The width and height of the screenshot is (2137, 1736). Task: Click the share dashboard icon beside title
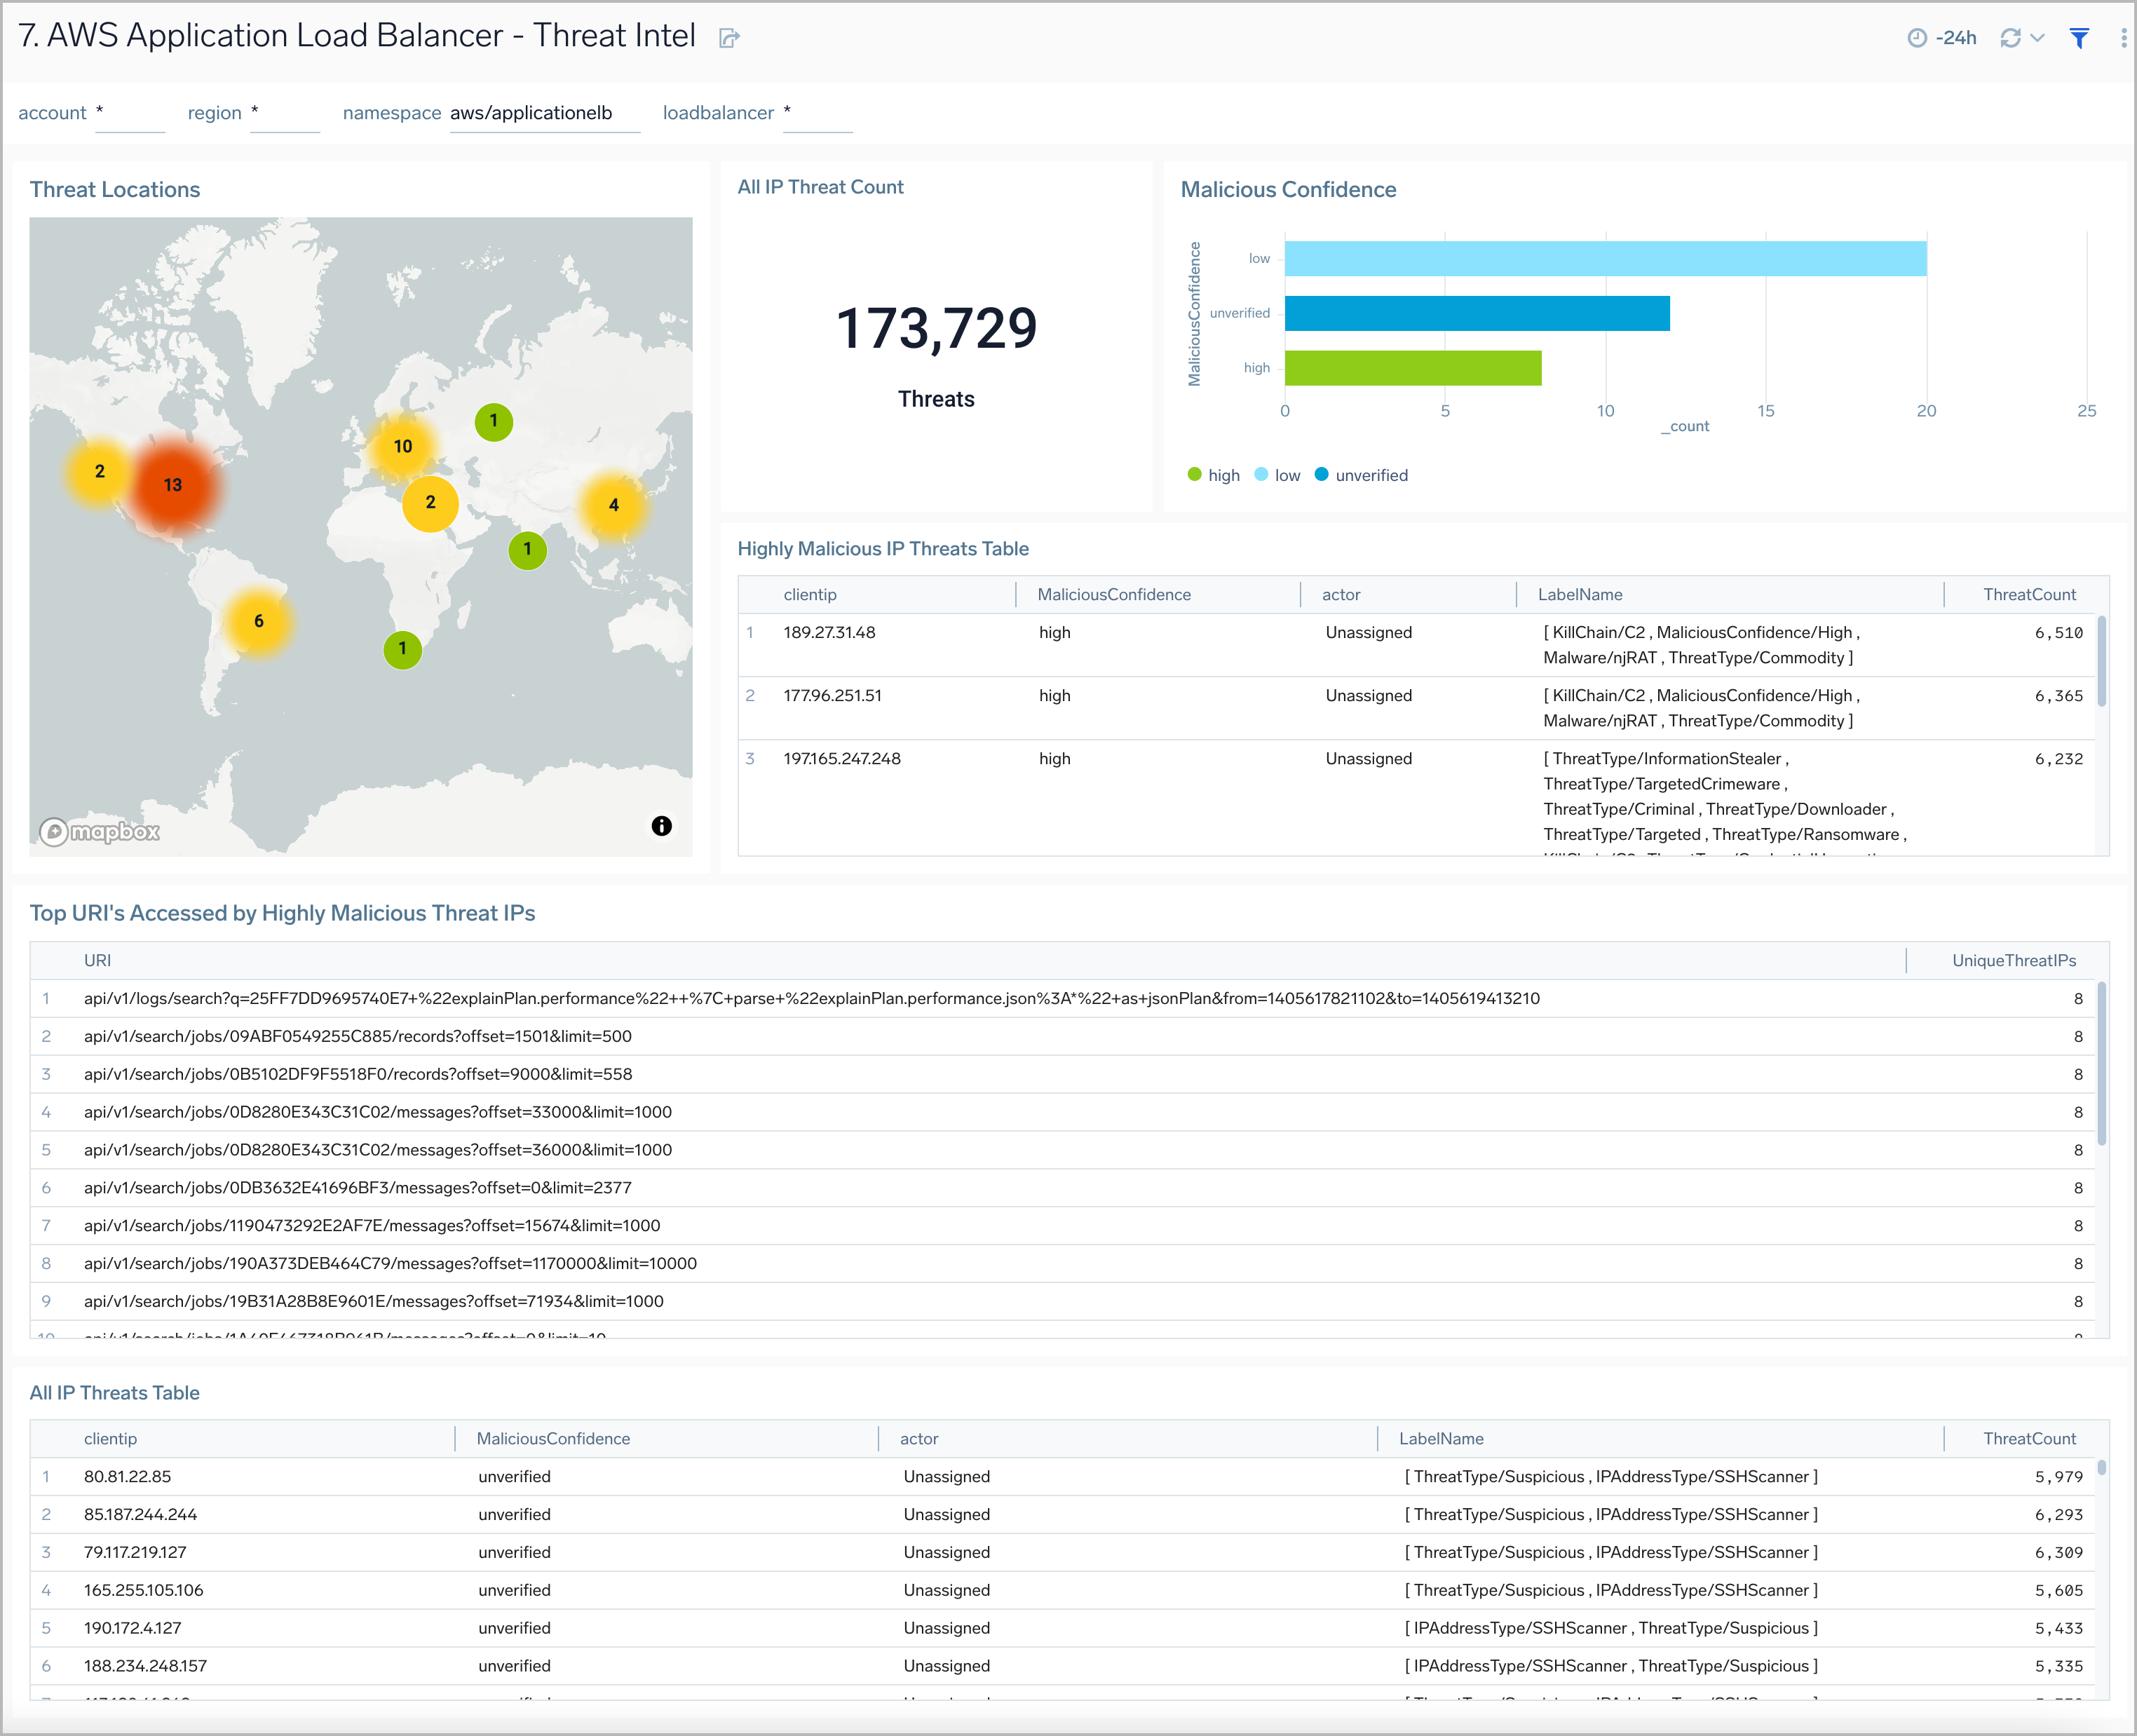click(x=729, y=38)
